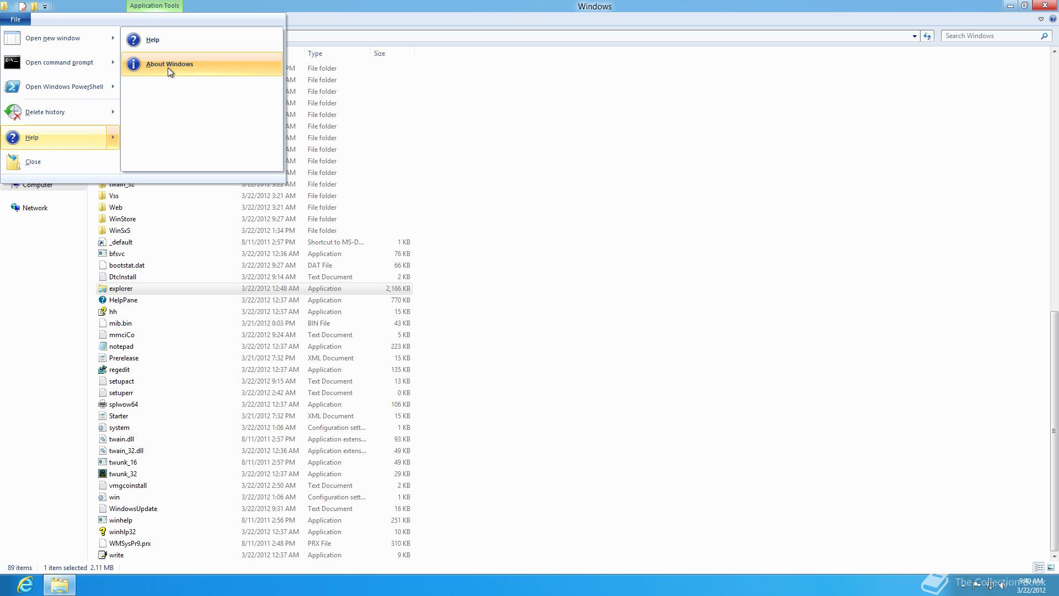The width and height of the screenshot is (1059, 596).
Task: Expand the Open command prompt submenu arrow
Action: point(113,62)
